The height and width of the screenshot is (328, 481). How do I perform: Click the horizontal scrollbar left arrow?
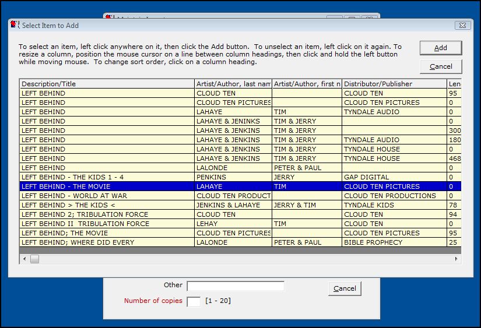[x=24, y=259]
